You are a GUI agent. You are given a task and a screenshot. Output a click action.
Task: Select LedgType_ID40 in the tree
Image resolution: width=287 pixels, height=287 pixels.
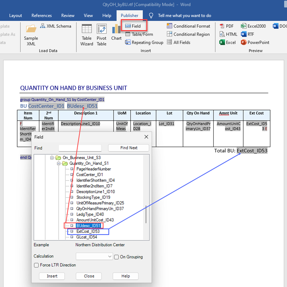pos(90,214)
